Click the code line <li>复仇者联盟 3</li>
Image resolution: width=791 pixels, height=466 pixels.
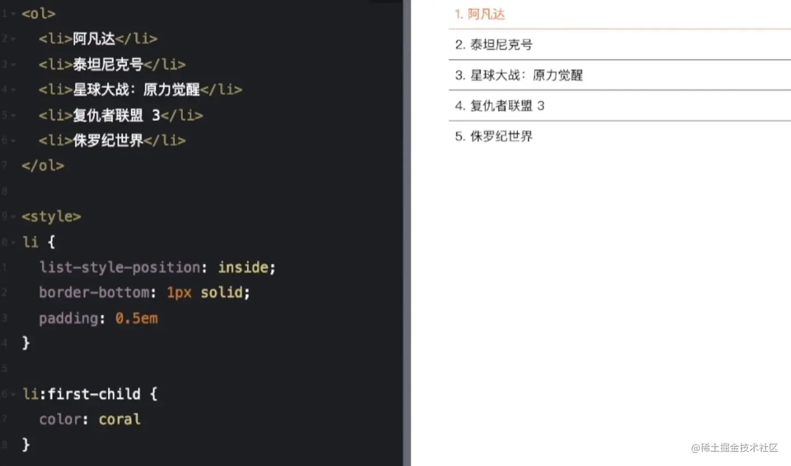point(121,115)
